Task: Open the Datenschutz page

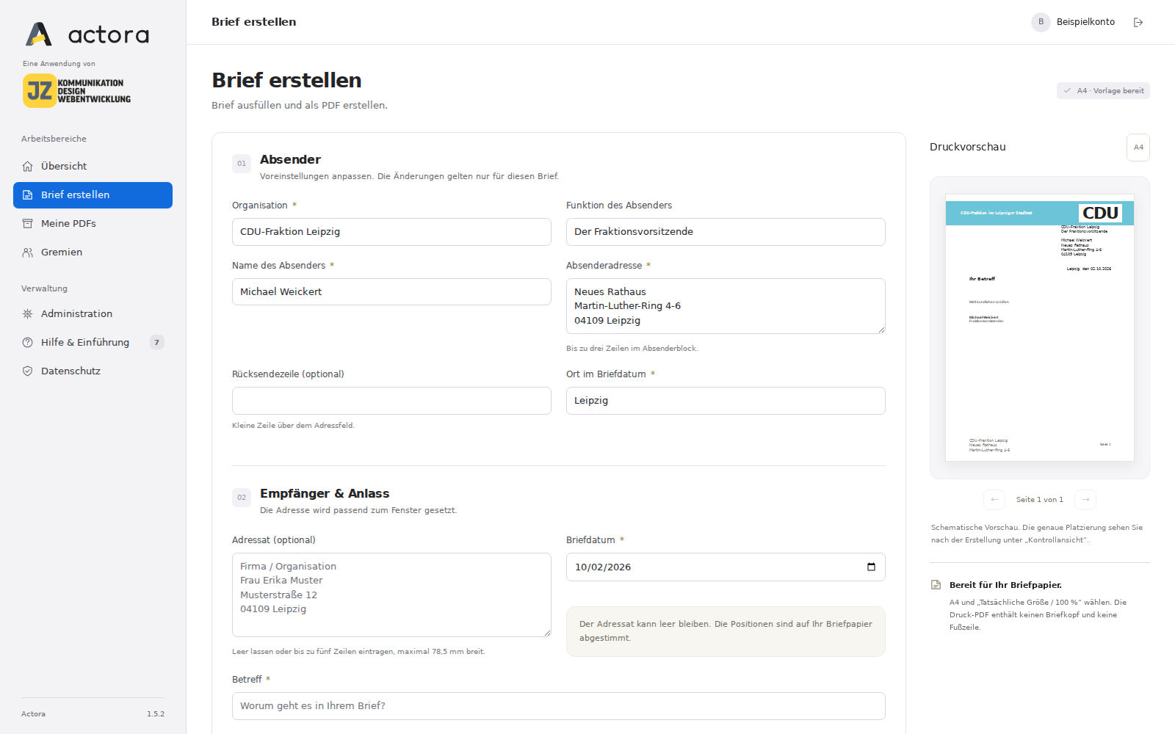Action: tap(93, 371)
